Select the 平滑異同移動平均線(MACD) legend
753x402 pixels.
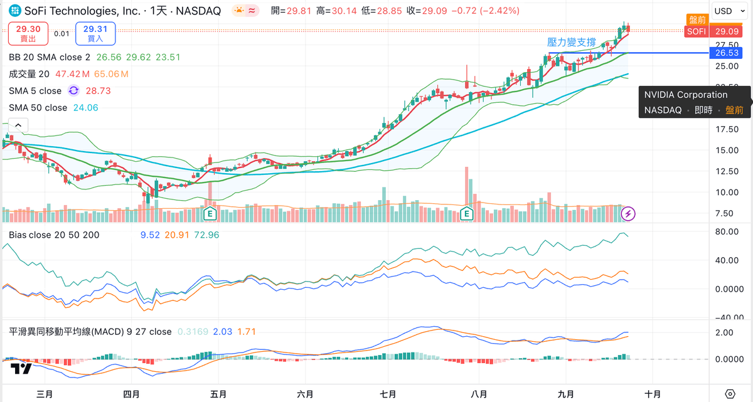coord(90,331)
